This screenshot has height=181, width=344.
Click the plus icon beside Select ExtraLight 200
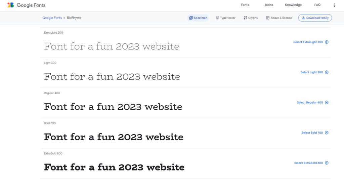coord(327,42)
